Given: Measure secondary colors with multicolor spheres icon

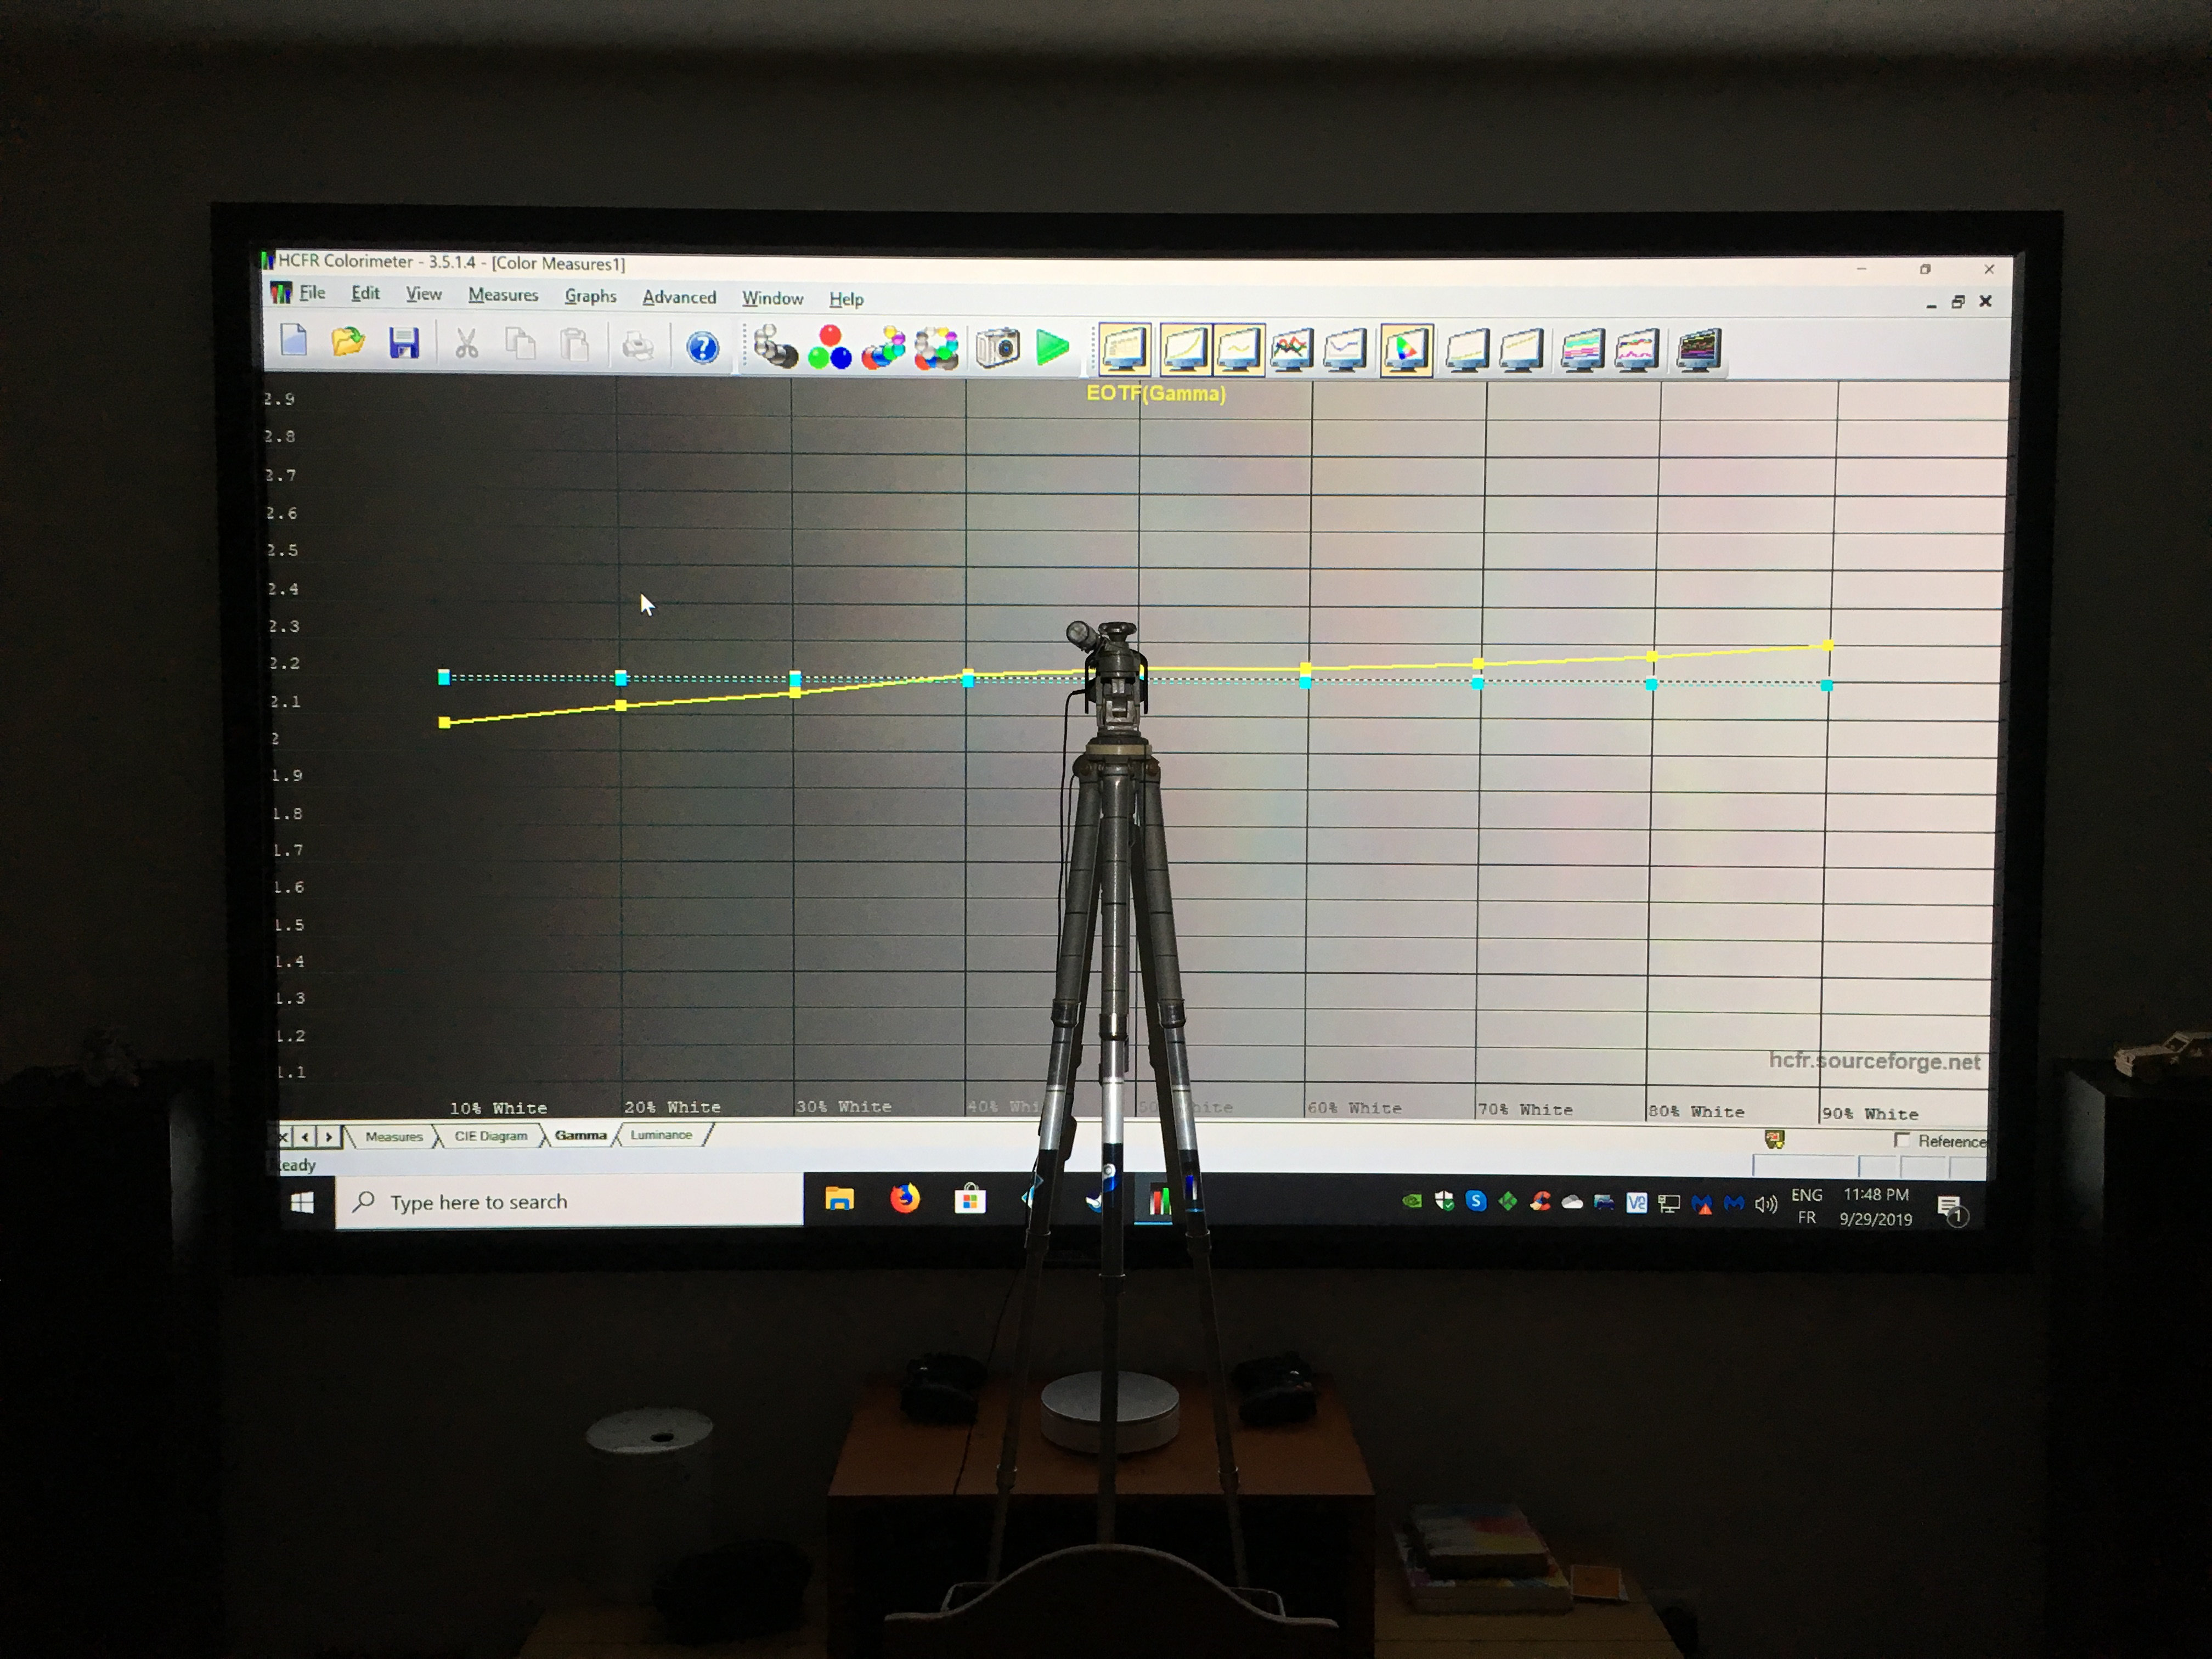Looking at the screenshot, I should (x=883, y=348).
